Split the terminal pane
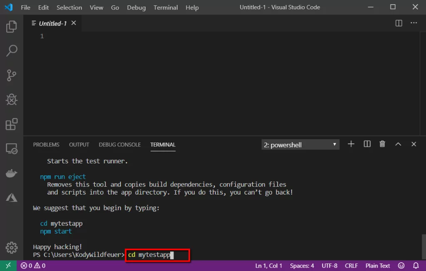Image resolution: width=426 pixels, height=271 pixels. [x=367, y=144]
